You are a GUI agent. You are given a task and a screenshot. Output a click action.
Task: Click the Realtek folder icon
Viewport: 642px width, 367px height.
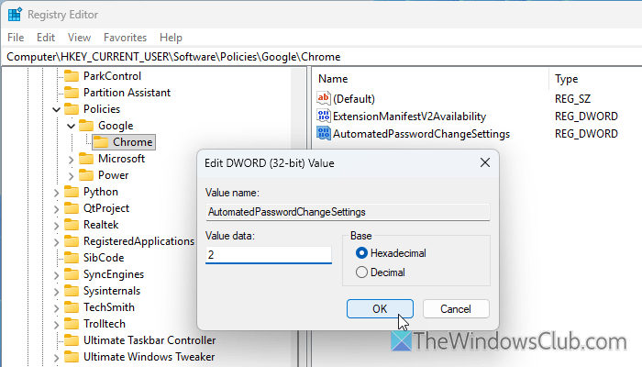[x=72, y=225]
